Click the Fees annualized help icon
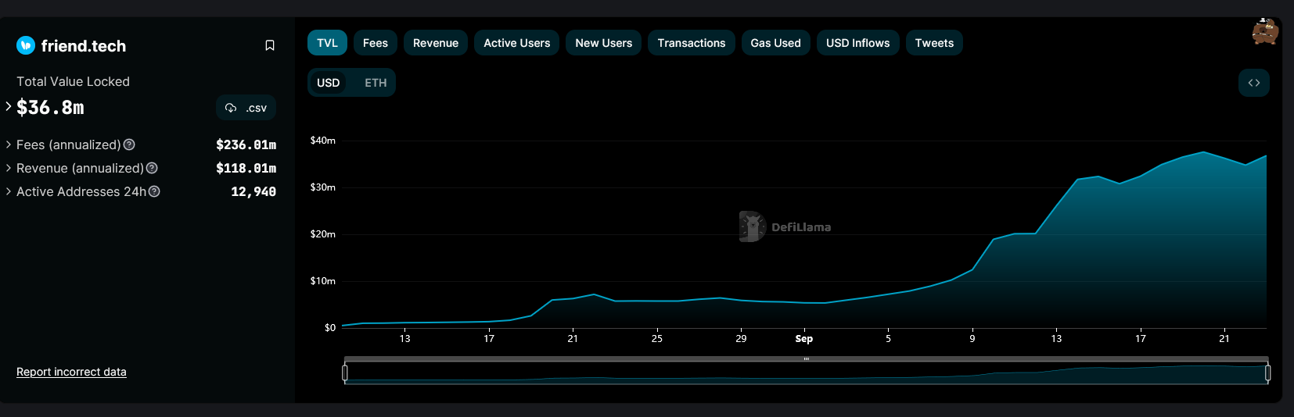 pyautogui.click(x=130, y=144)
